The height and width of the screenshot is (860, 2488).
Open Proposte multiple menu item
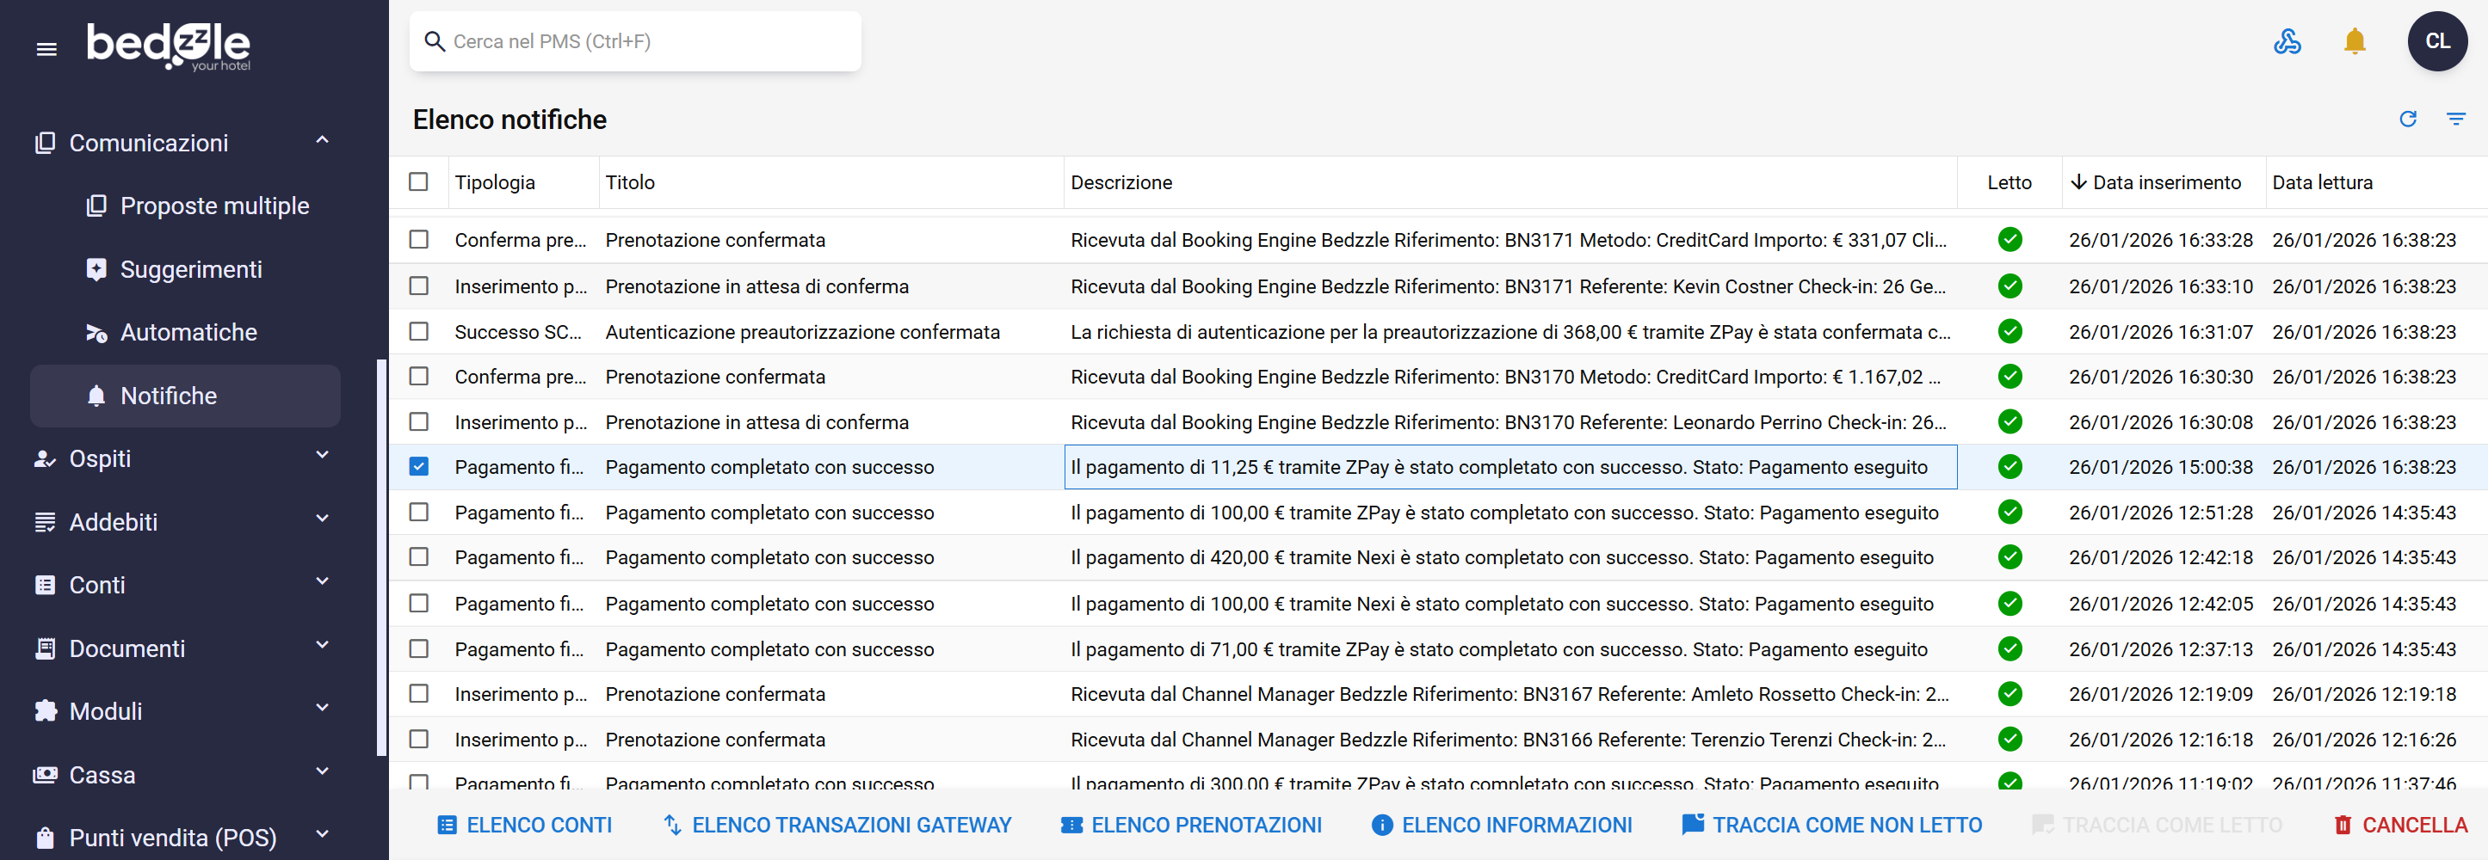(213, 206)
